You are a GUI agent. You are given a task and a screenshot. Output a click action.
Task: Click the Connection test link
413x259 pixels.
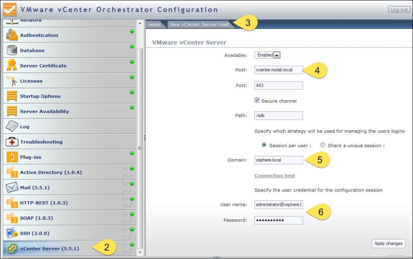[275, 176]
